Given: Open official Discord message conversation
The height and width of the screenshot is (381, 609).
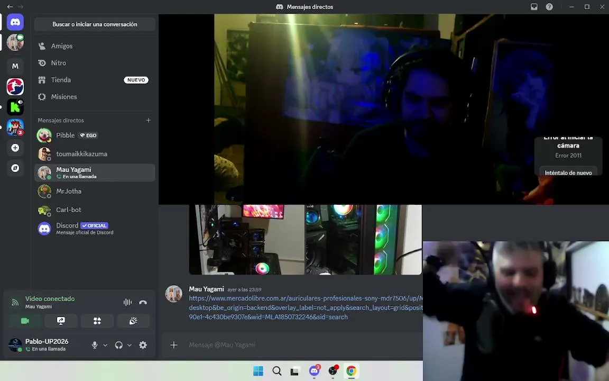Looking at the screenshot, I should point(95,229).
